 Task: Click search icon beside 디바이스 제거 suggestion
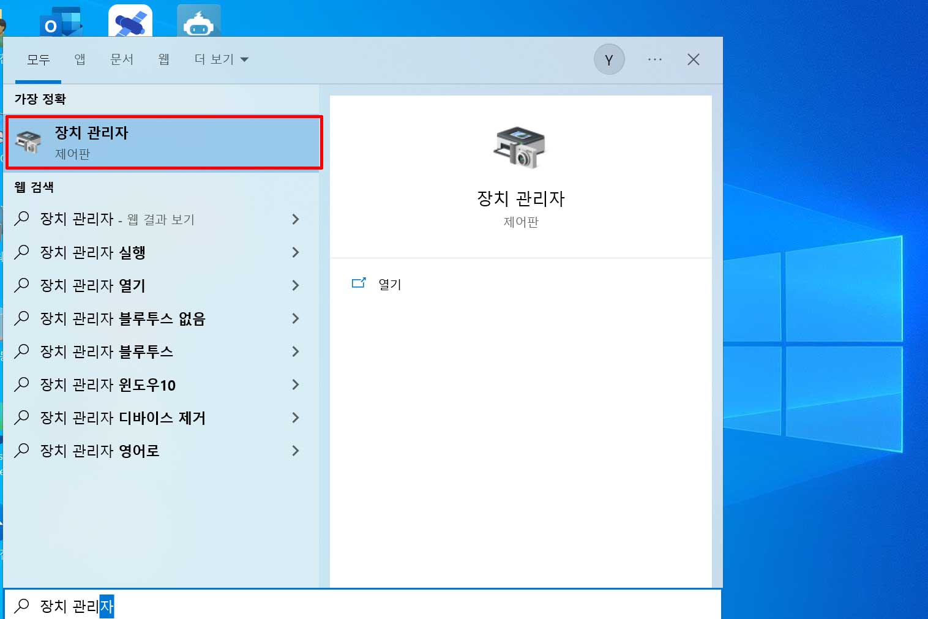click(x=21, y=417)
